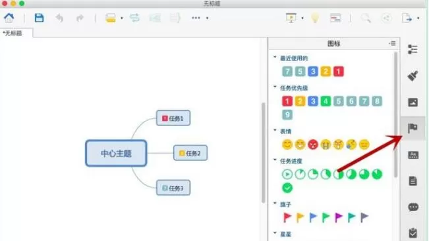429x241 pixels.
Task: Expand the 星星 section
Action: 275,233
